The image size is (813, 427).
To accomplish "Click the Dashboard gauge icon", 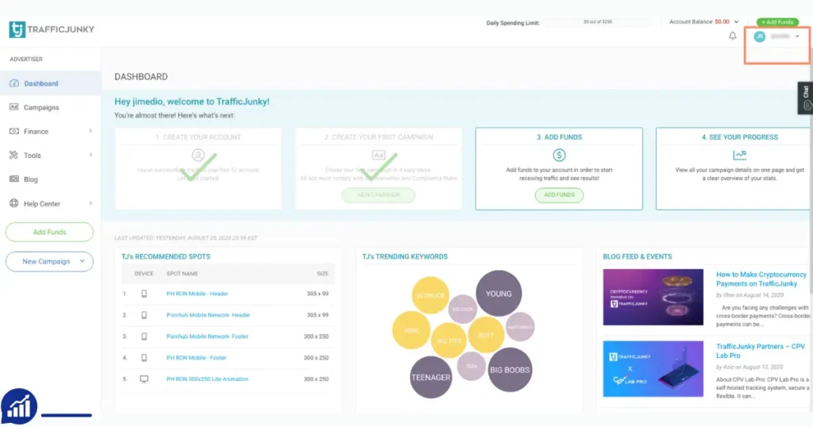I will [14, 83].
